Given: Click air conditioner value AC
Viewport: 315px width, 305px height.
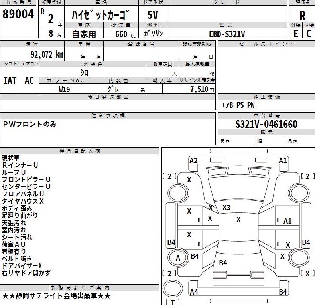Looking at the screenshot, I should [30, 81].
